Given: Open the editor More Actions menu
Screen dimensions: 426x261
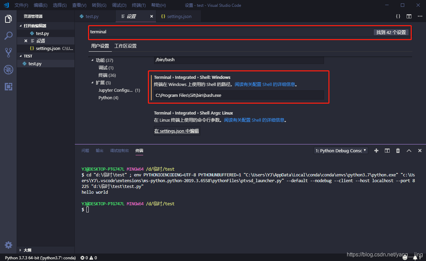Looking at the screenshot, I should (420, 16).
